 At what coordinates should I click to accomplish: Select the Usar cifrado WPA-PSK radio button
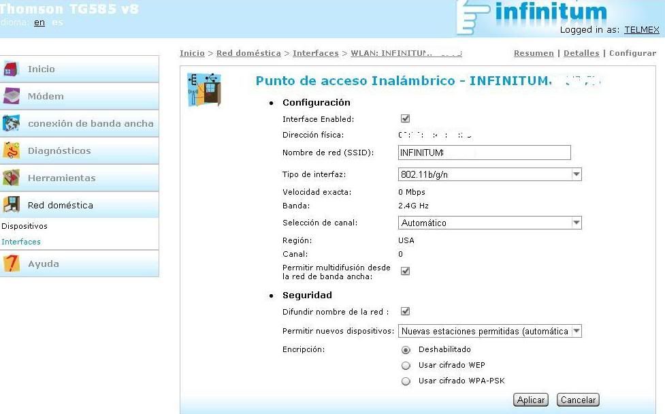(x=406, y=381)
